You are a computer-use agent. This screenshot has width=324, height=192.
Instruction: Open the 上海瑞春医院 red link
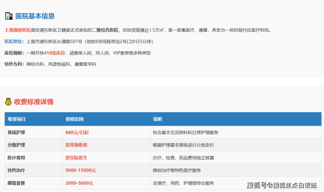pyautogui.click(x=18, y=30)
